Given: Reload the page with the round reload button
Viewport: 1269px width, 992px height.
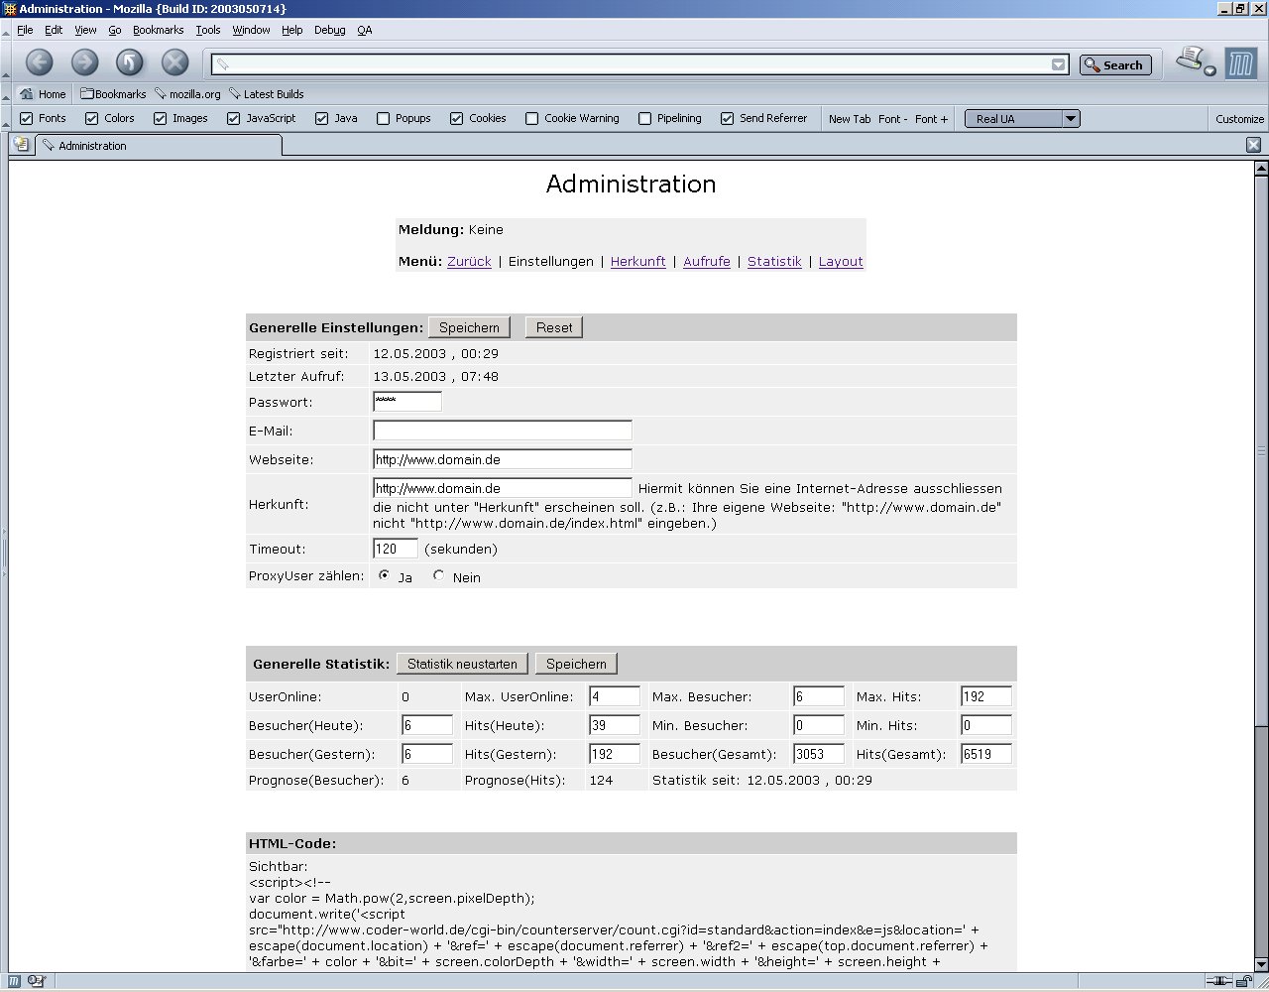Looking at the screenshot, I should 130,63.
